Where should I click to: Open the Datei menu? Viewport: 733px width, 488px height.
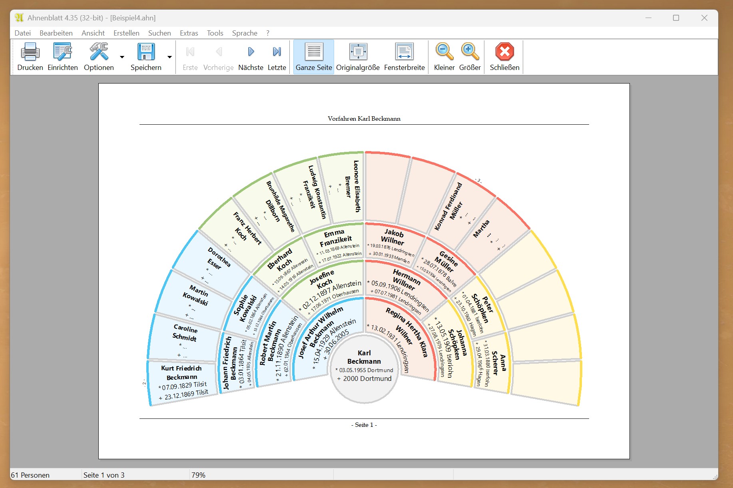[x=22, y=33]
